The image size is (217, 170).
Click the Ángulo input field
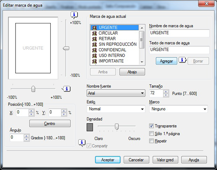(17, 137)
